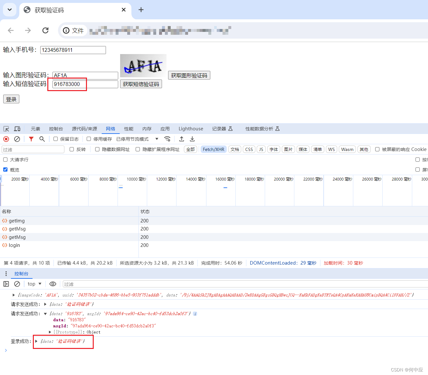Open the 性能数据分析 tab
This screenshot has width=428, height=375.
pyautogui.click(x=262, y=129)
